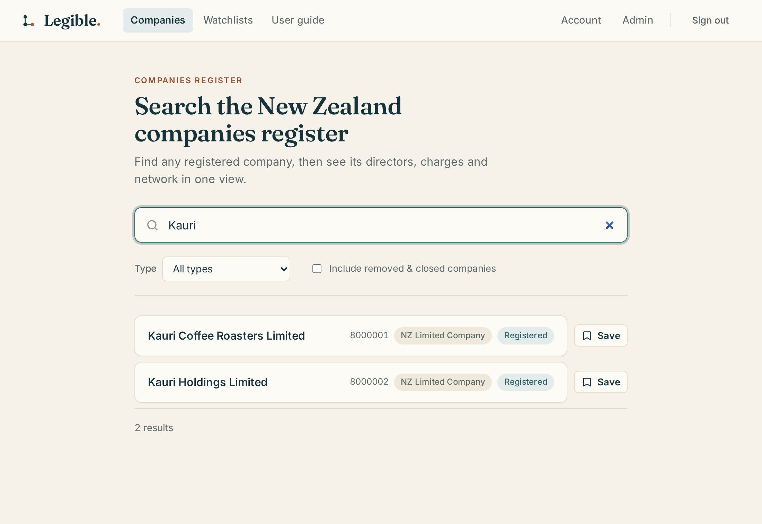
Task: Click company number 8000001
Action: [x=369, y=335]
